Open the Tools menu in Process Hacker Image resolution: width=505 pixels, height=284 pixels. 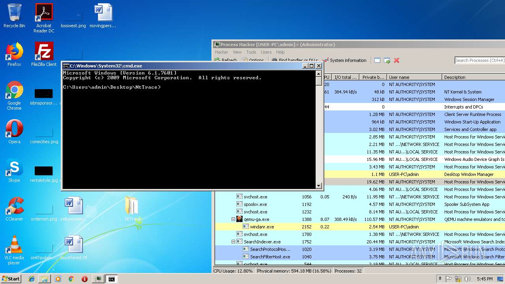251,52
